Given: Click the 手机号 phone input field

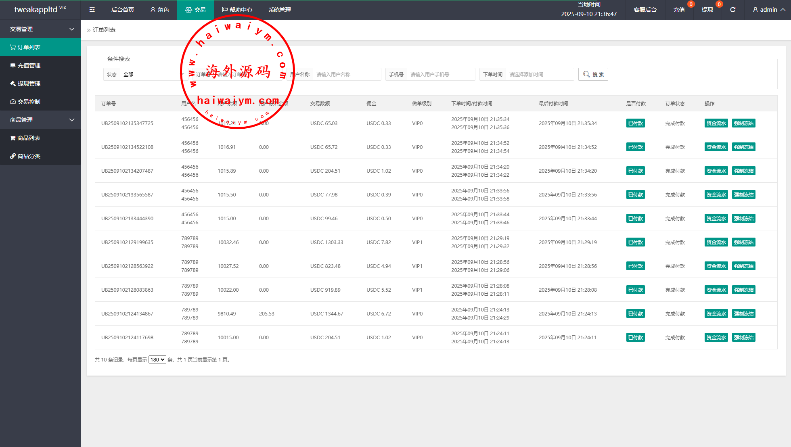Looking at the screenshot, I should click(x=441, y=74).
